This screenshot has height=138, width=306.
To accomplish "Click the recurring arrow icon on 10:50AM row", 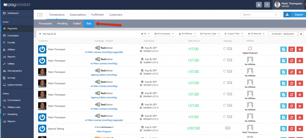I will (225, 48).
